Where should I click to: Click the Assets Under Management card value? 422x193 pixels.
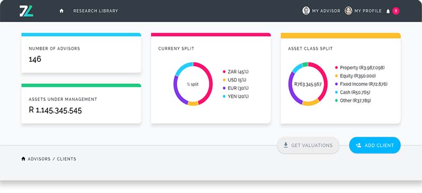click(55, 110)
